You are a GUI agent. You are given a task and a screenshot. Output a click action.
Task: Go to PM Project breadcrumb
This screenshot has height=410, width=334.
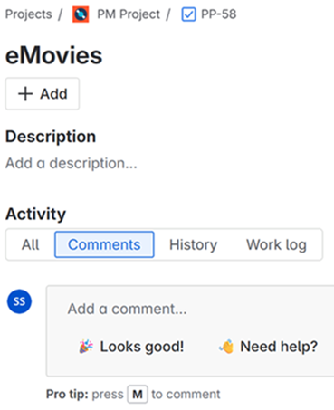pyautogui.click(x=129, y=14)
